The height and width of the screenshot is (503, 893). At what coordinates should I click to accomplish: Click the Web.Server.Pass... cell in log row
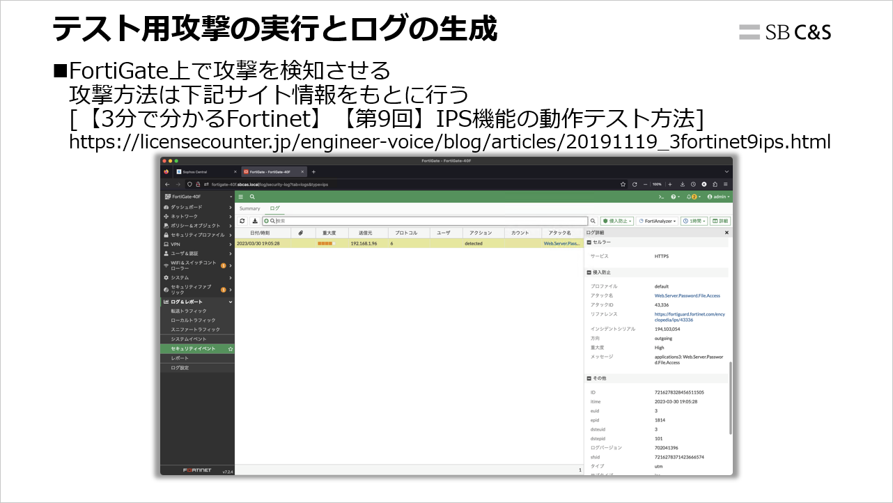[564, 244]
